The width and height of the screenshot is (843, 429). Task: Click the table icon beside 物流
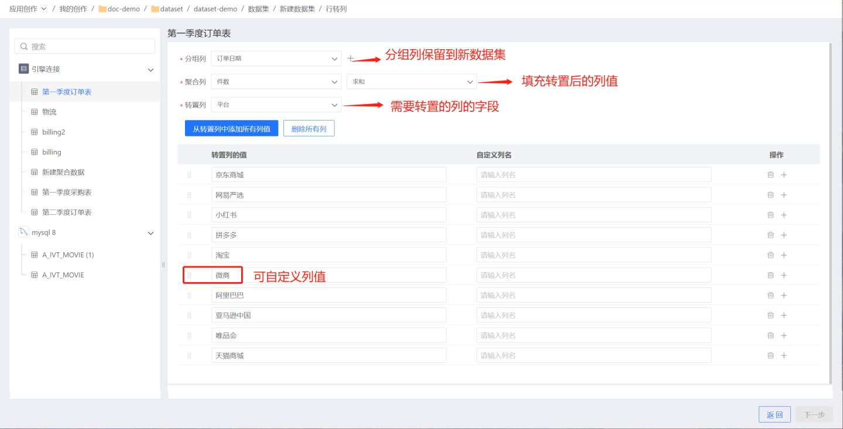(34, 112)
